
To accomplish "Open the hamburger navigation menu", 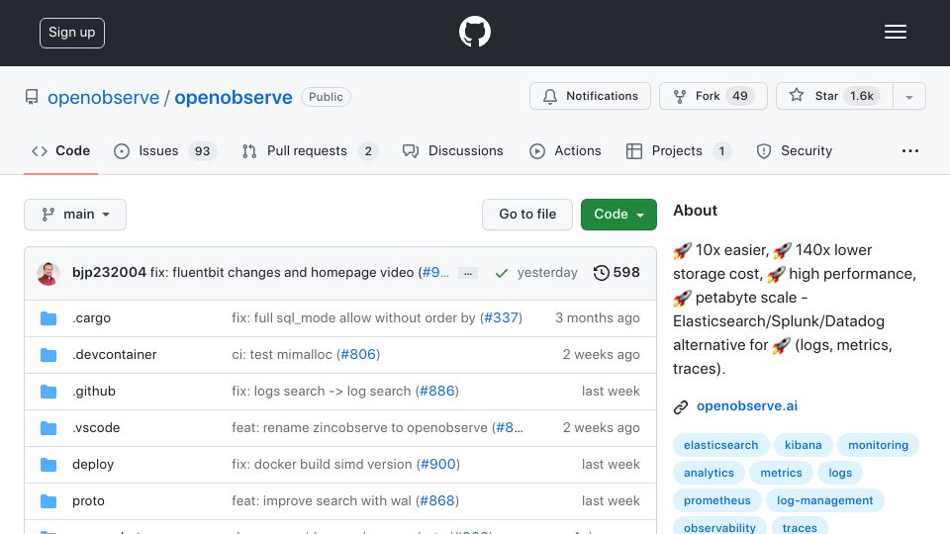I will point(895,32).
